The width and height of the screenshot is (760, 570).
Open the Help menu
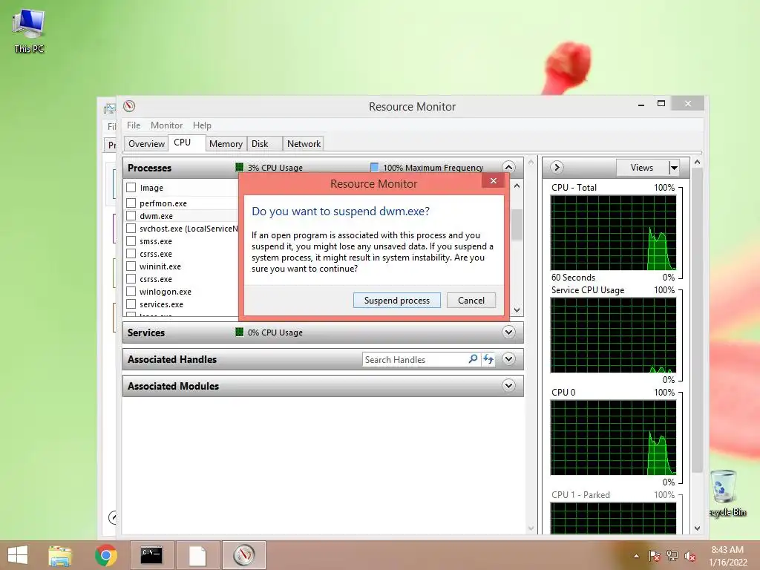pos(202,125)
